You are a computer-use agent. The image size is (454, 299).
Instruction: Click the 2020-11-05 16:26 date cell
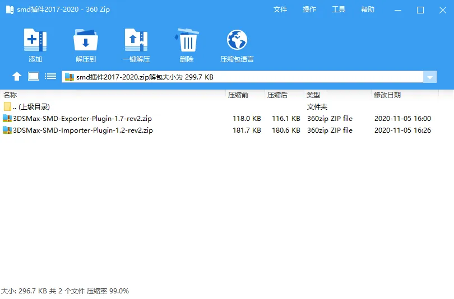coord(403,130)
